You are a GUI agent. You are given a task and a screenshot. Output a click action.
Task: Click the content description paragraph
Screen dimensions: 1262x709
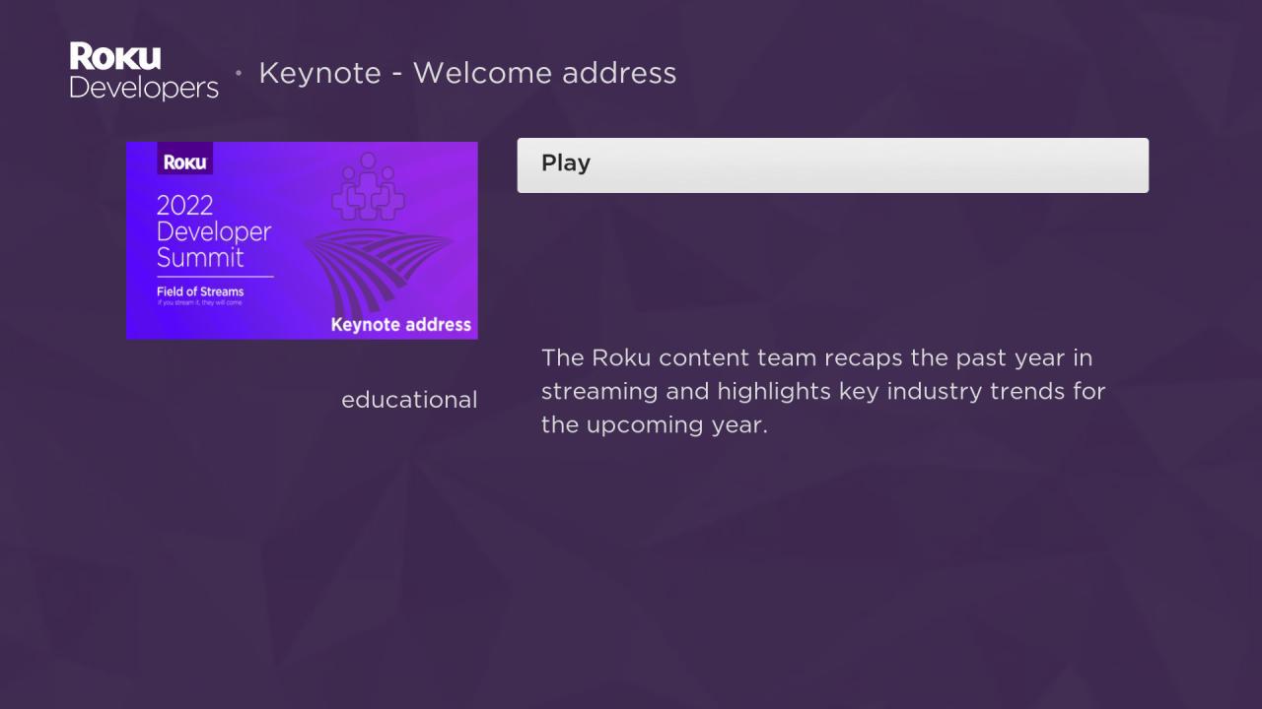tap(823, 391)
